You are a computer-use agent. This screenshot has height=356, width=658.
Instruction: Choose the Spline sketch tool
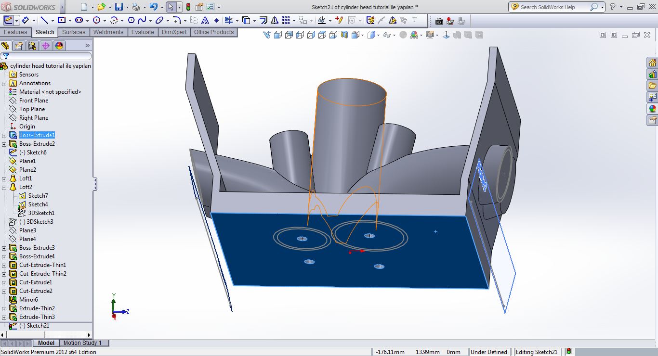point(142,20)
